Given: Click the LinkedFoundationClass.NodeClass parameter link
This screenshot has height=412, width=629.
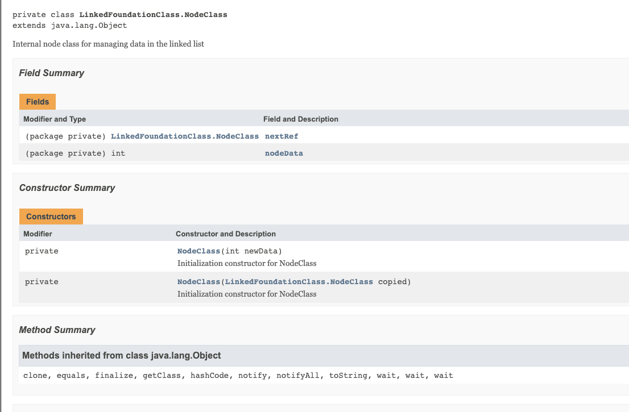Looking at the screenshot, I should click(299, 281).
